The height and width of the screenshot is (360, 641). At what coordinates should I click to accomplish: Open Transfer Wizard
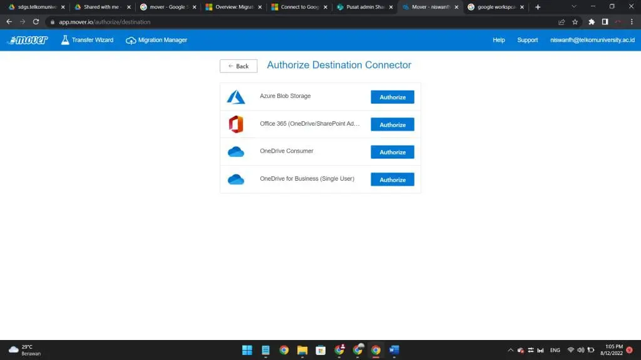point(87,40)
